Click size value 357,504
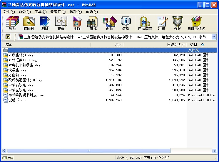The width and height of the screenshot is (219, 162). coord(115,70)
